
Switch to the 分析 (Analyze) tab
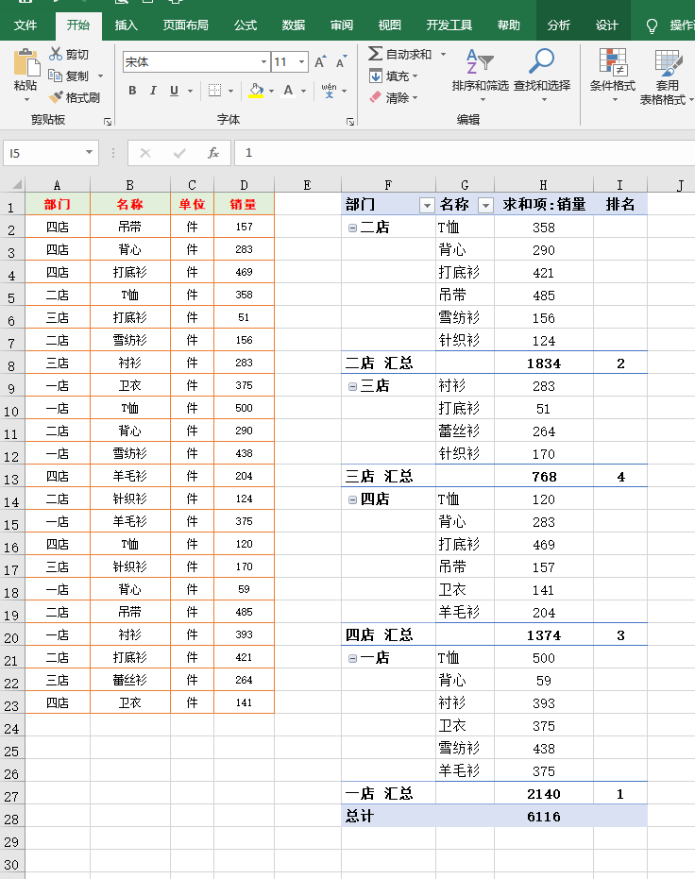pyautogui.click(x=558, y=25)
